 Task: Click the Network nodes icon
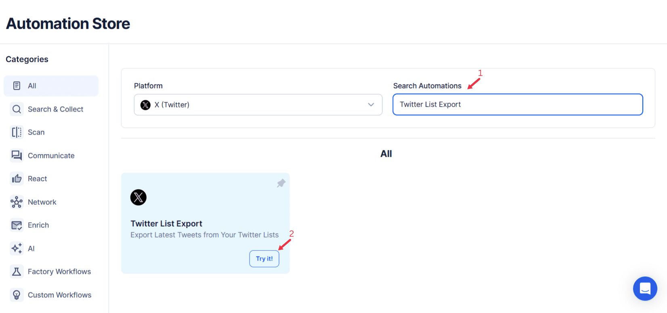coord(16,202)
